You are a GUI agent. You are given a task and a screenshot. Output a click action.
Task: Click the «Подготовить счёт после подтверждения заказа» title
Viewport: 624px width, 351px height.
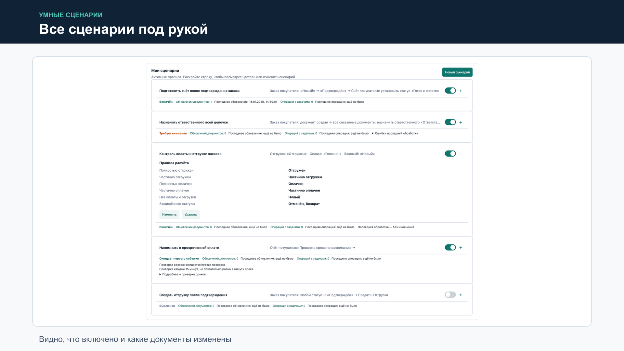pos(199,91)
